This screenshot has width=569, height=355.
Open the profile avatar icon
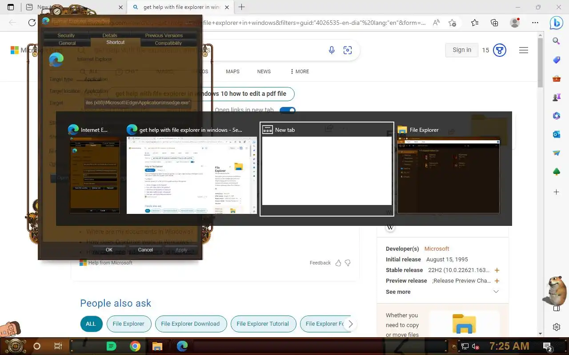tap(515, 23)
